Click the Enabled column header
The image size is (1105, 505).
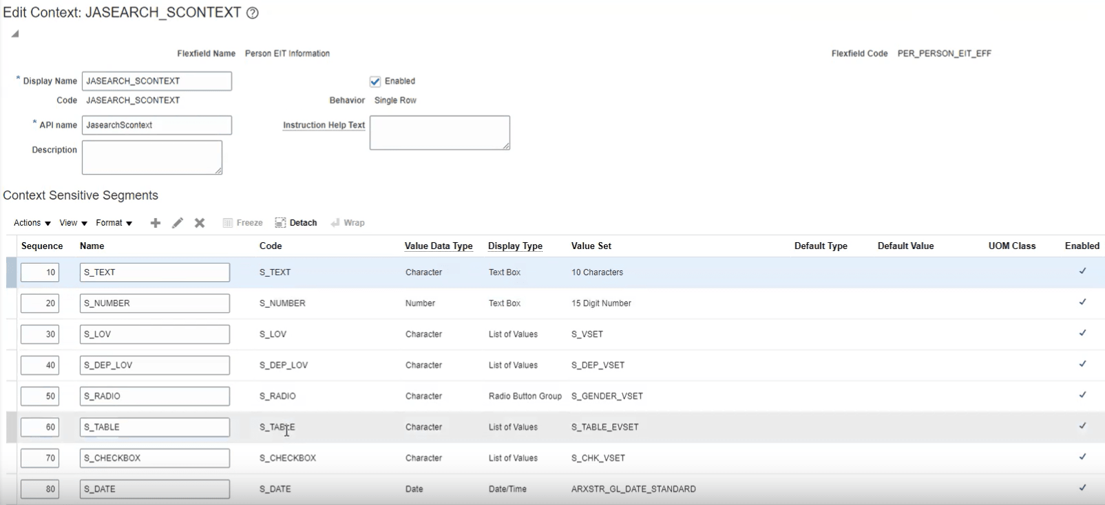click(1082, 246)
